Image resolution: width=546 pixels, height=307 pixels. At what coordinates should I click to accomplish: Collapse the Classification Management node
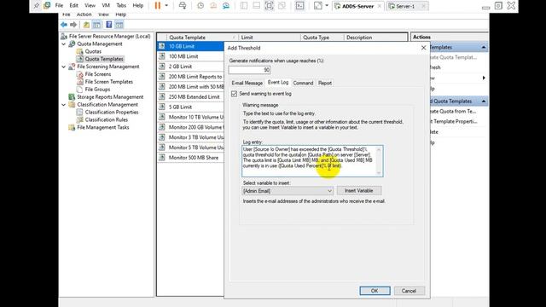(x=64, y=105)
